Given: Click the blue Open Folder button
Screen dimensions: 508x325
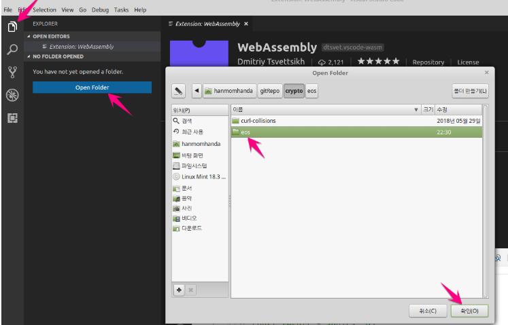Looking at the screenshot, I should tap(92, 88).
